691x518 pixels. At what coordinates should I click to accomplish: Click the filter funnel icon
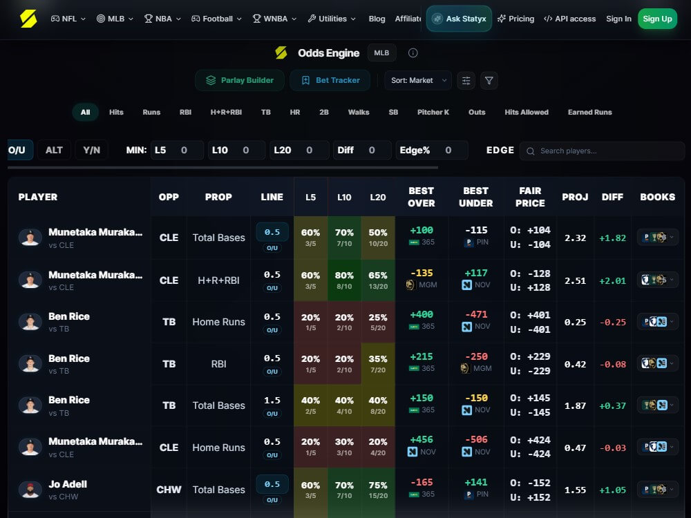point(489,80)
